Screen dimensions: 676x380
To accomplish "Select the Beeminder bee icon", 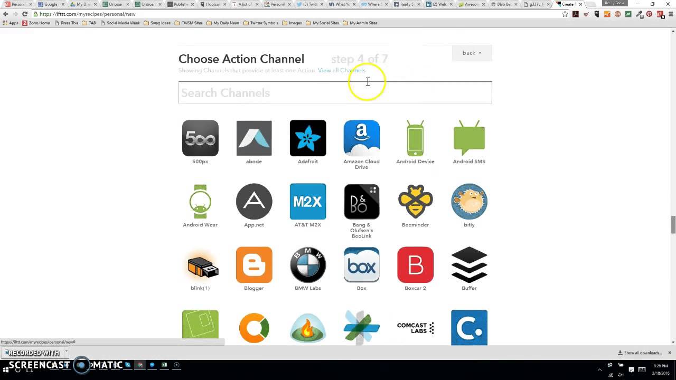I will click(x=415, y=202).
